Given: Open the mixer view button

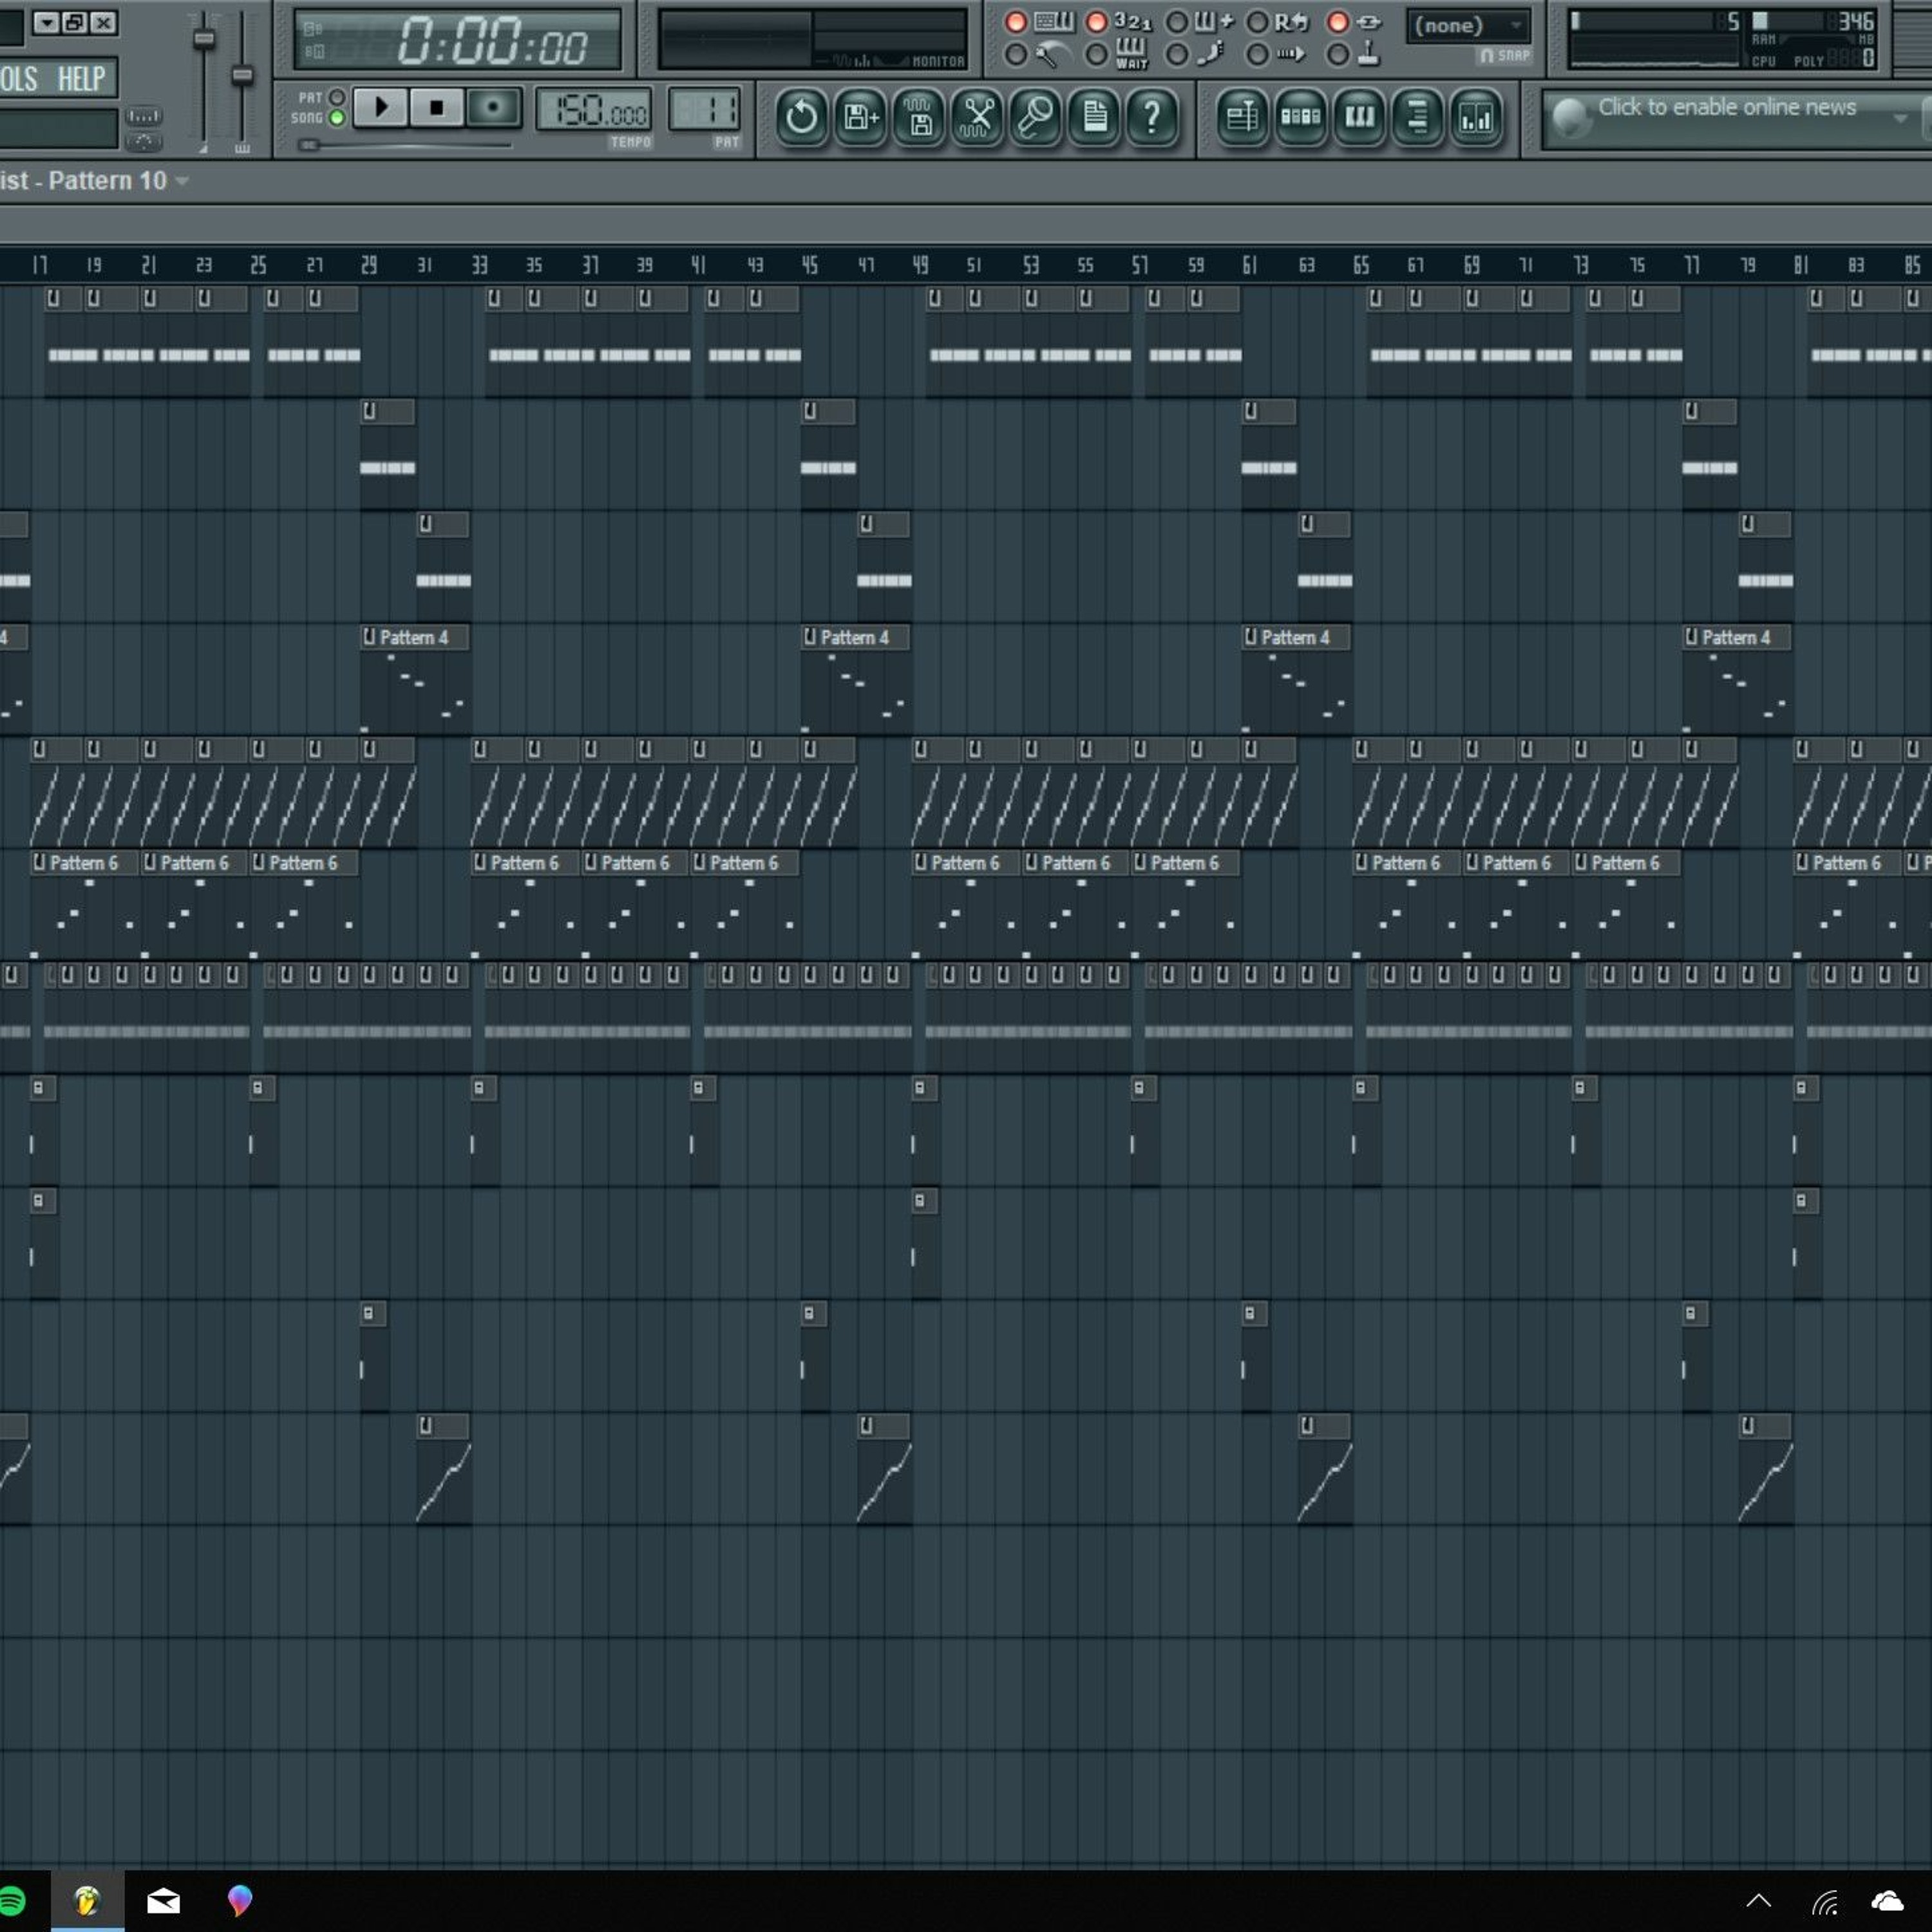Looking at the screenshot, I should (1476, 118).
